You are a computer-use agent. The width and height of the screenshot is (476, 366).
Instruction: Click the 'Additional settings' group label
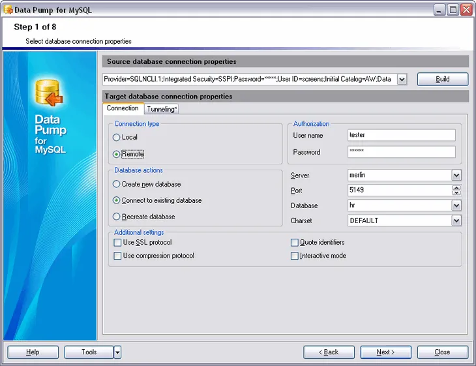[x=139, y=232]
